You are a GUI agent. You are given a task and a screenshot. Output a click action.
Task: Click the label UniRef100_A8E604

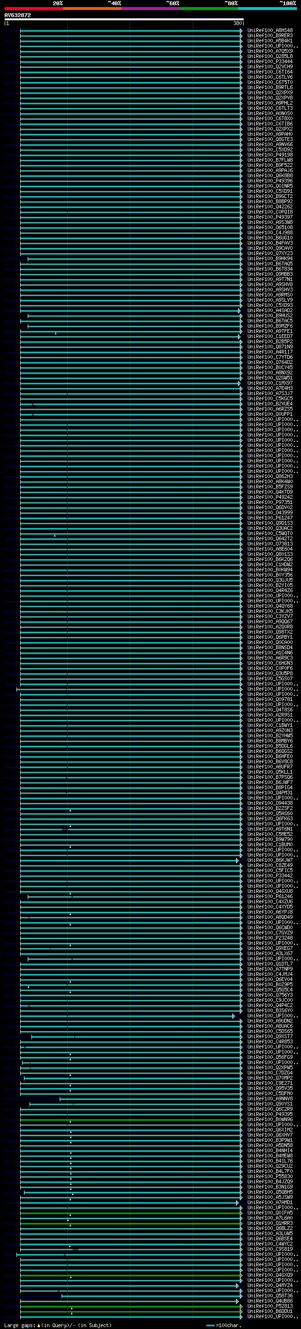(270, 549)
